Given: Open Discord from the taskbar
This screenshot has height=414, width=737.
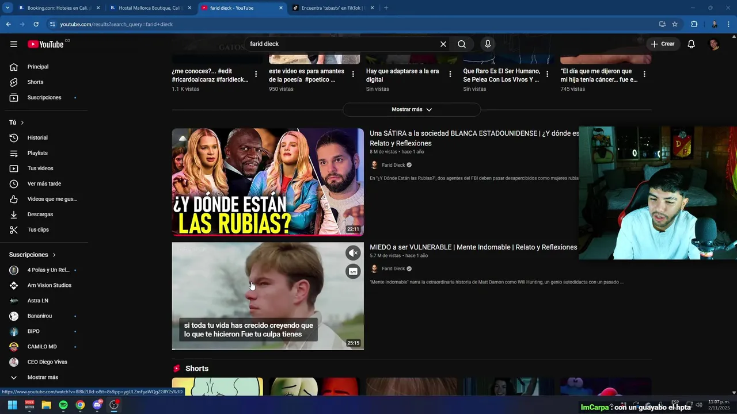Looking at the screenshot, I should pyautogui.click(x=97, y=405).
